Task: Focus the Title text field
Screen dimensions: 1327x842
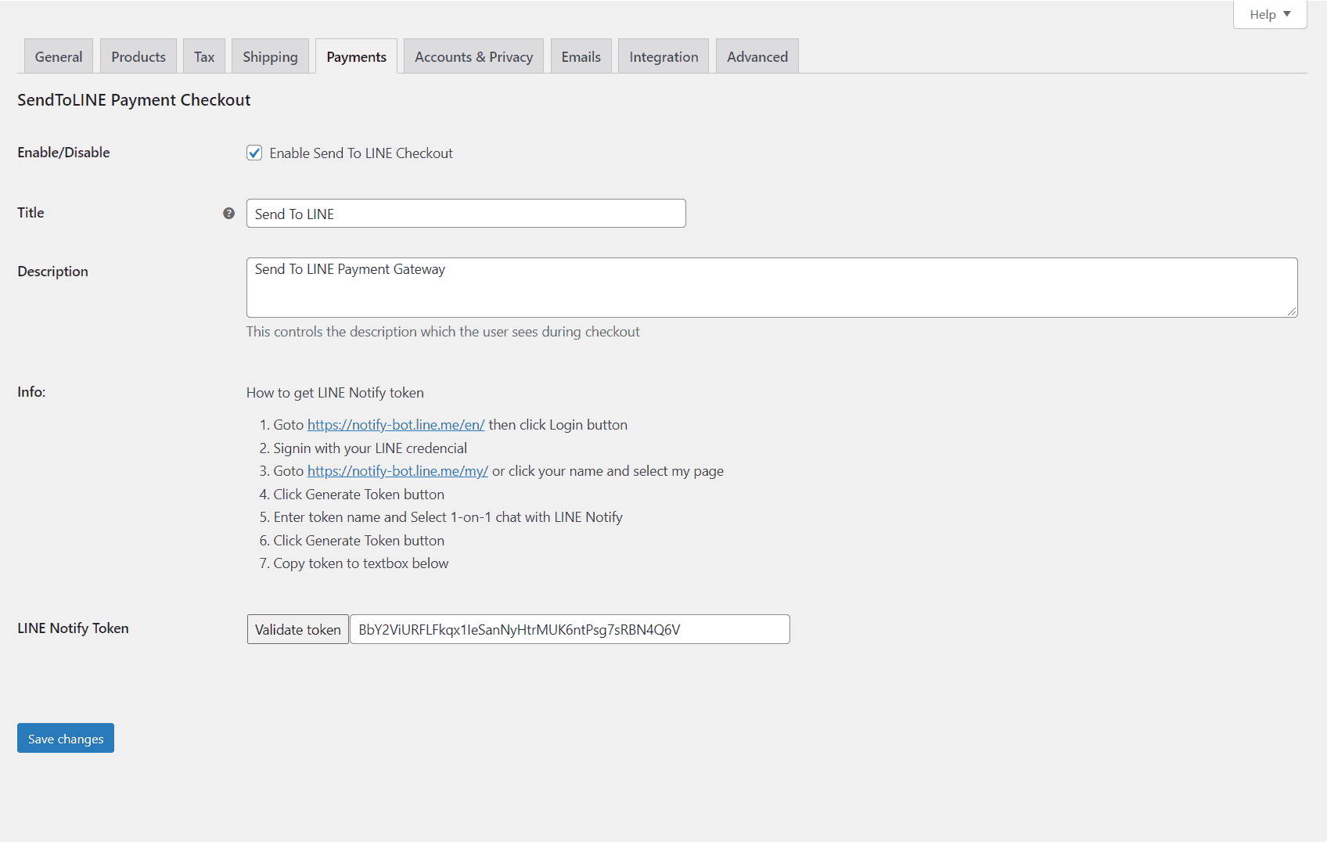Action: [x=466, y=214]
